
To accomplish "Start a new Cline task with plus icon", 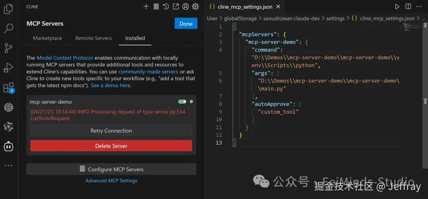I will coord(146,7).
